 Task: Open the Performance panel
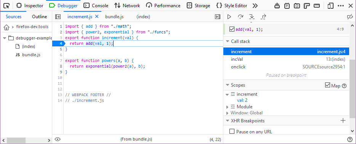(x=163, y=5)
